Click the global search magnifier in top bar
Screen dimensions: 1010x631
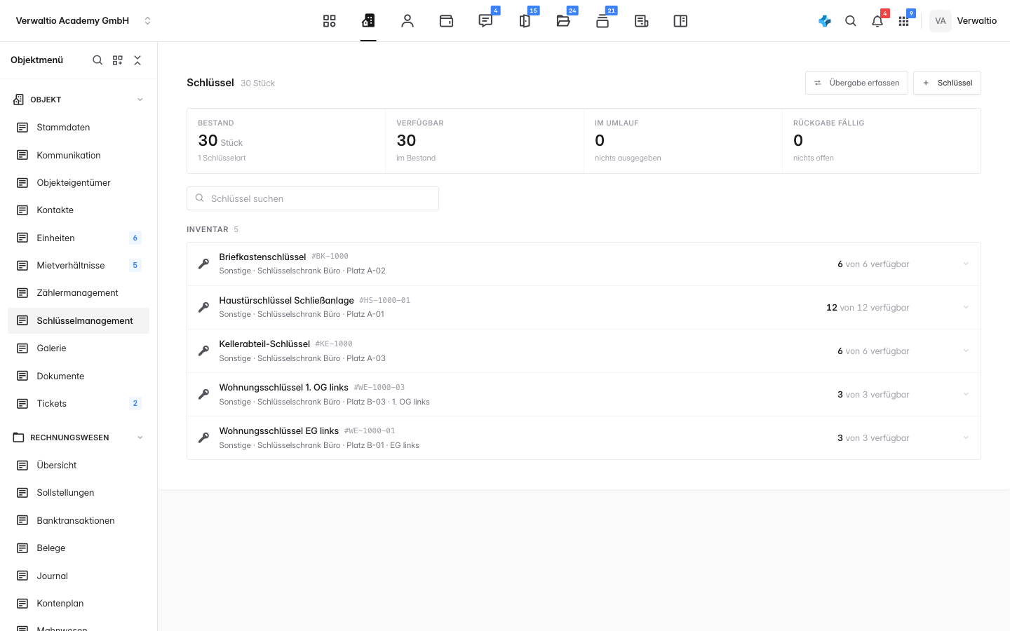coord(851,21)
